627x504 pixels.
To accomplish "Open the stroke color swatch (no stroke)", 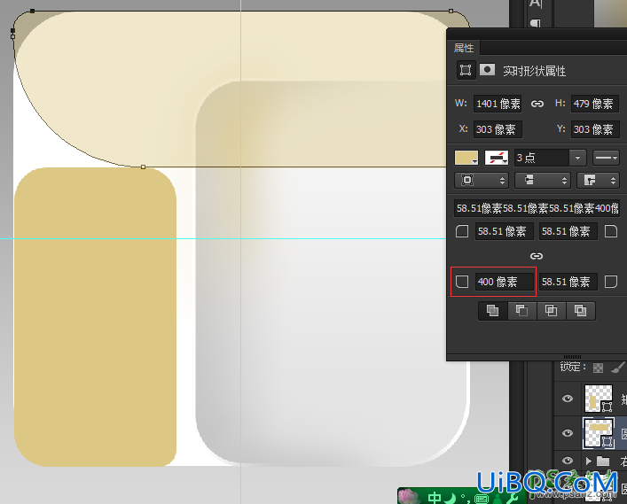I will tap(497, 158).
